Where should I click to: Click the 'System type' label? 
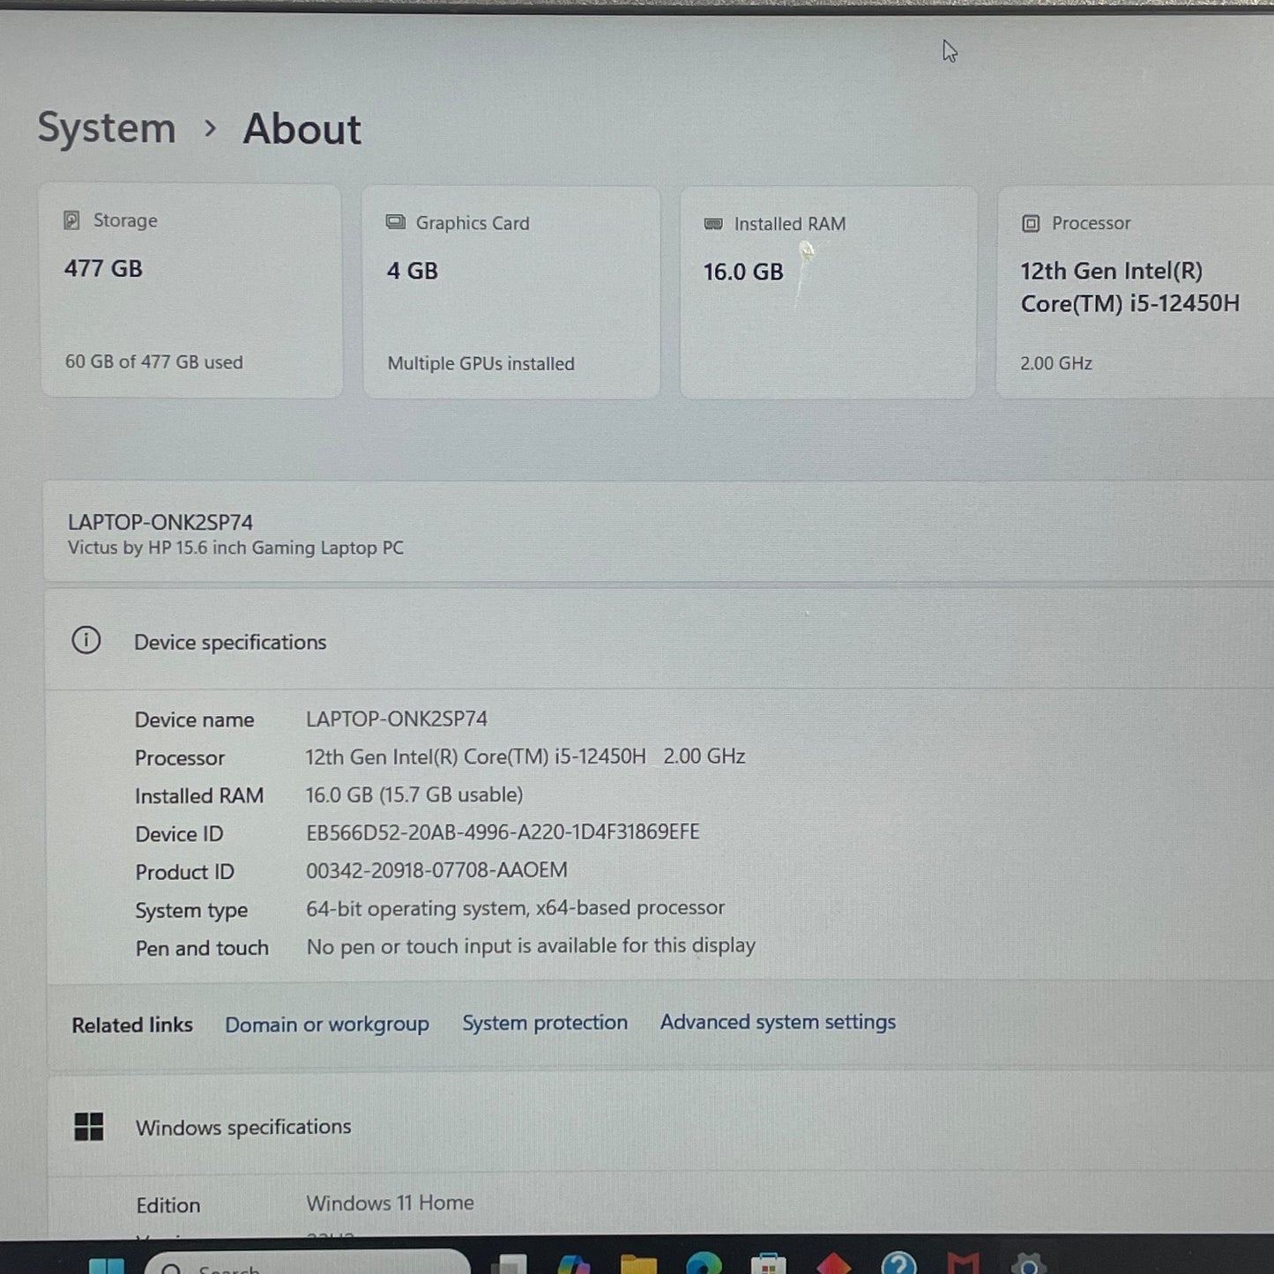(x=191, y=910)
